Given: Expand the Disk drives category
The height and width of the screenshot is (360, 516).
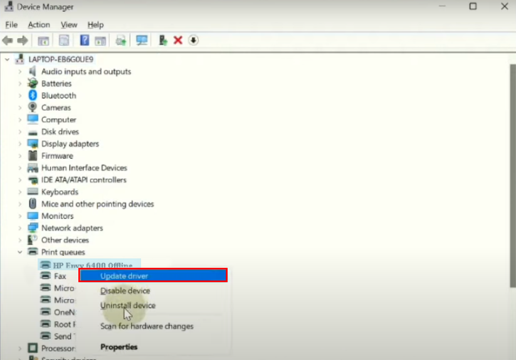Looking at the screenshot, I should 19,132.
